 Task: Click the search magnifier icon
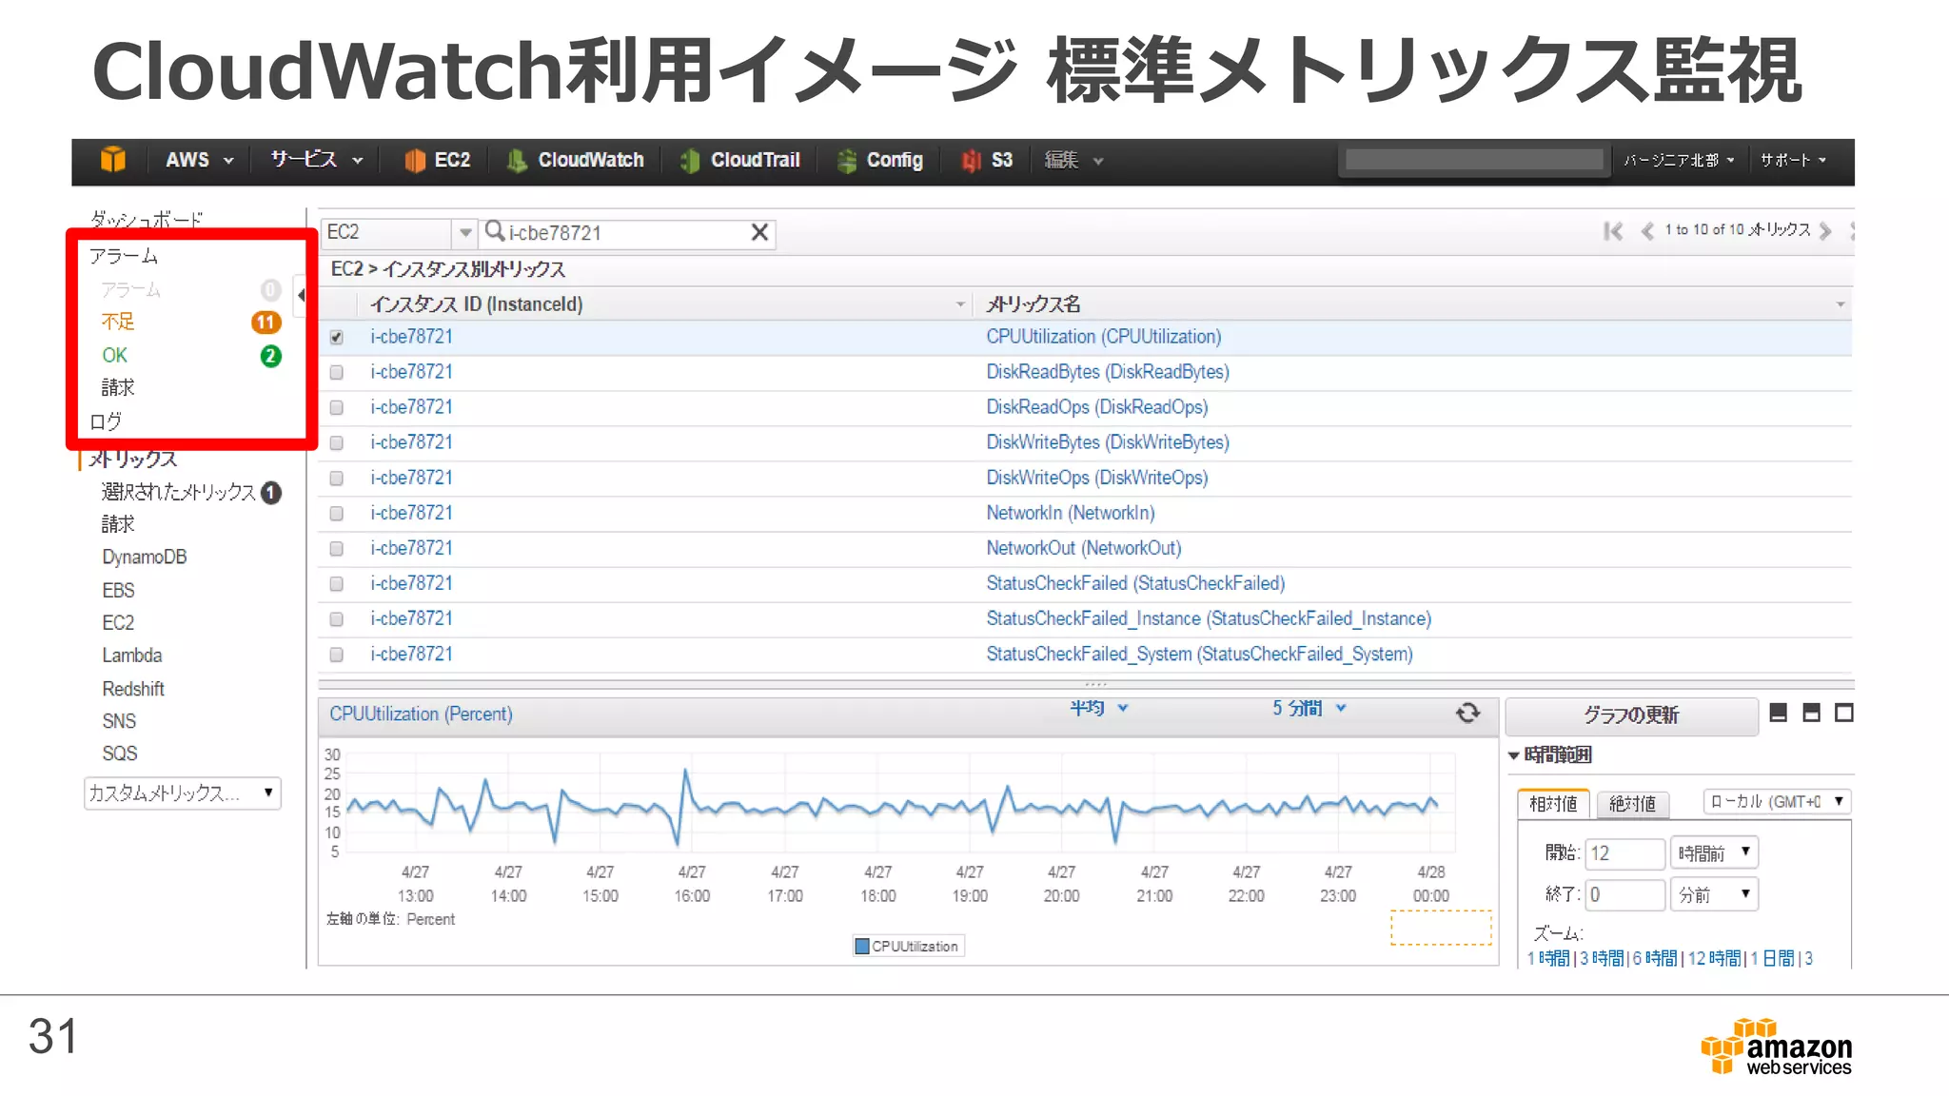click(495, 231)
